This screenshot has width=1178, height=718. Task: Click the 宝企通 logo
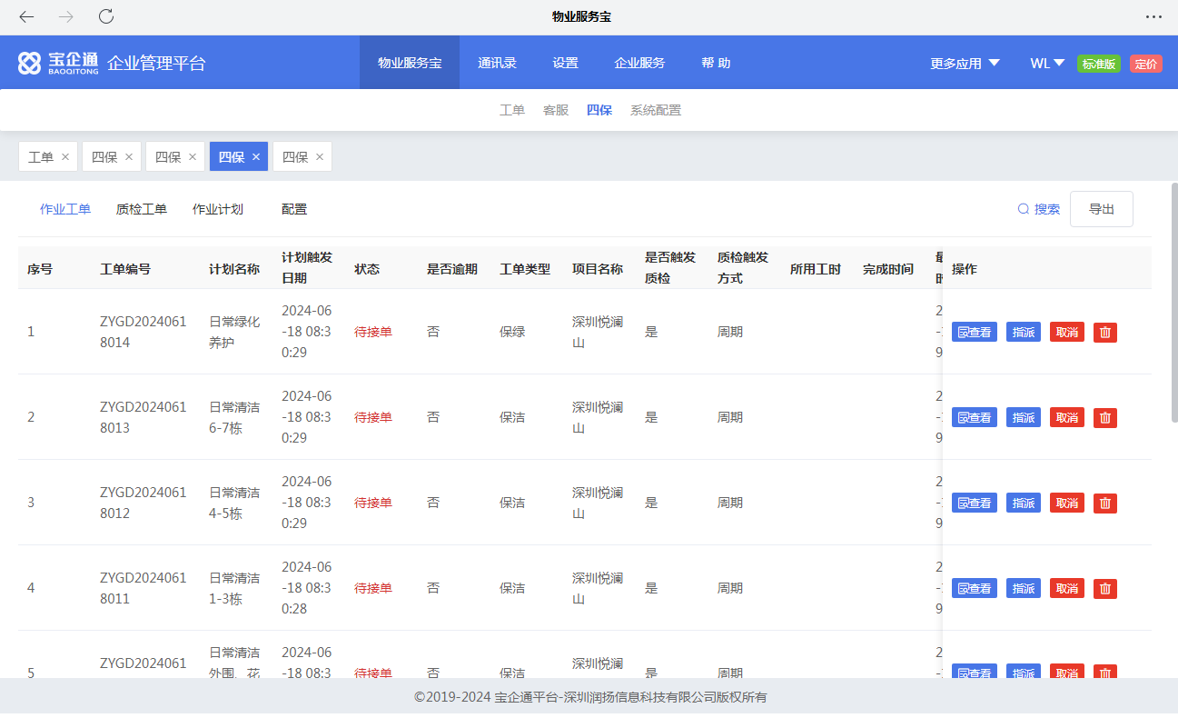click(x=58, y=63)
